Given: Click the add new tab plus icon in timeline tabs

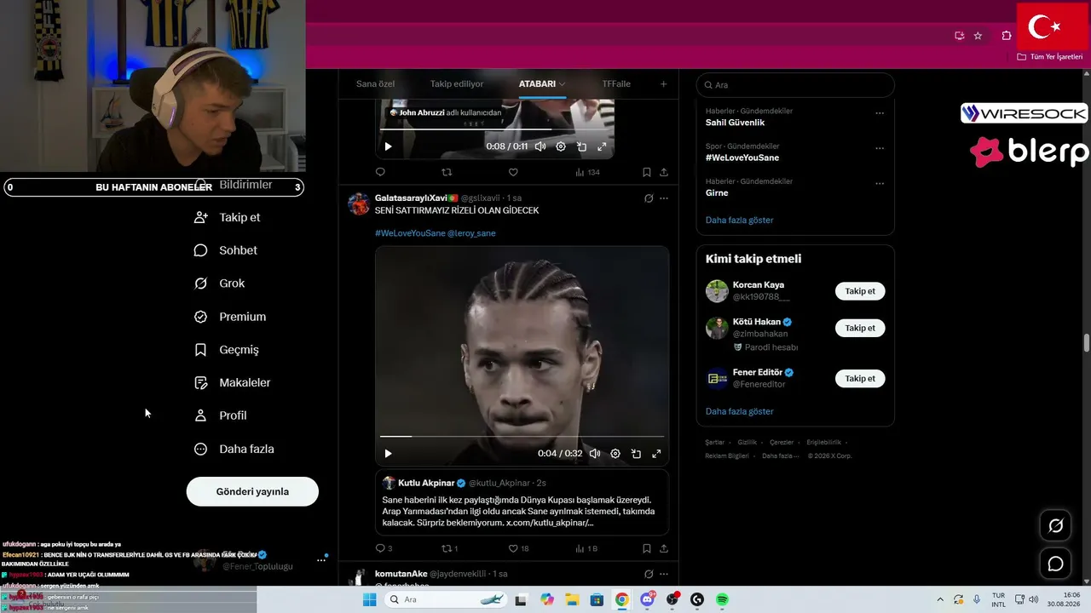Looking at the screenshot, I should (663, 84).
